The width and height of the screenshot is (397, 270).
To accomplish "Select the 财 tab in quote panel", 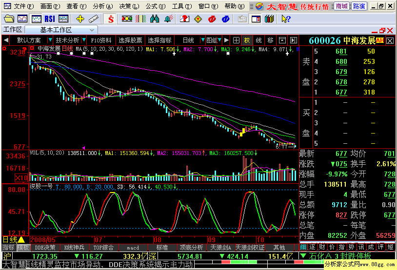I will (x=322, y=247).
